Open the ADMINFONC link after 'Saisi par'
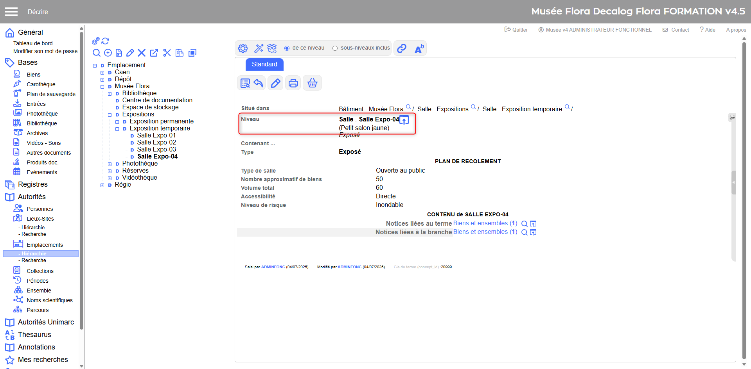This screenshot has height=369, width=751. click(x=273, y=267)
